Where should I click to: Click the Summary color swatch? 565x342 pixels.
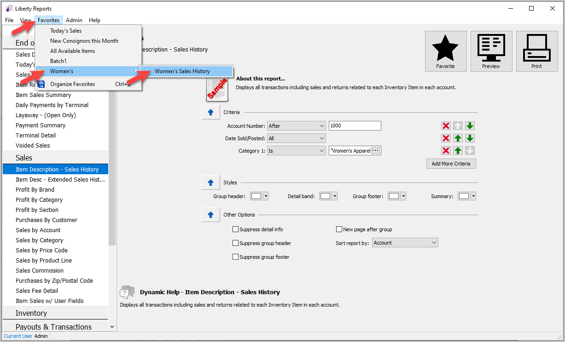pyautogui.click(x=464, y=196)
